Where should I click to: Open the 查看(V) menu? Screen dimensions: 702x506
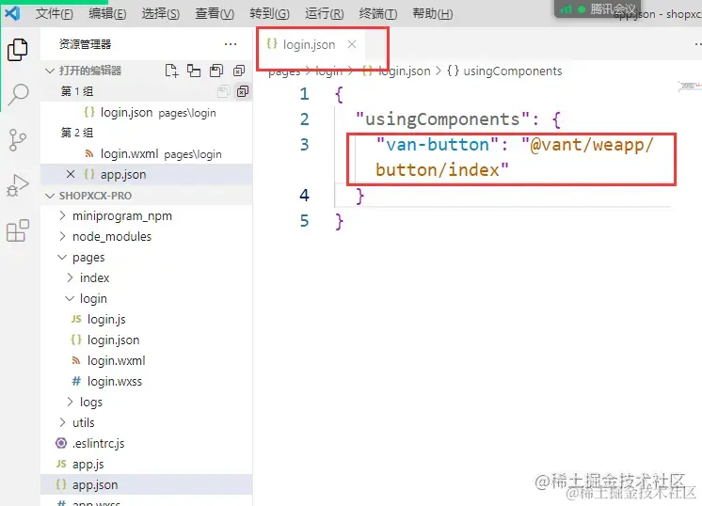click(x=215, y=14)
